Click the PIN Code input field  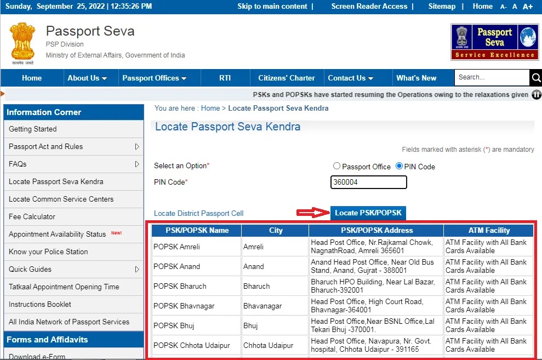[368, 182]
